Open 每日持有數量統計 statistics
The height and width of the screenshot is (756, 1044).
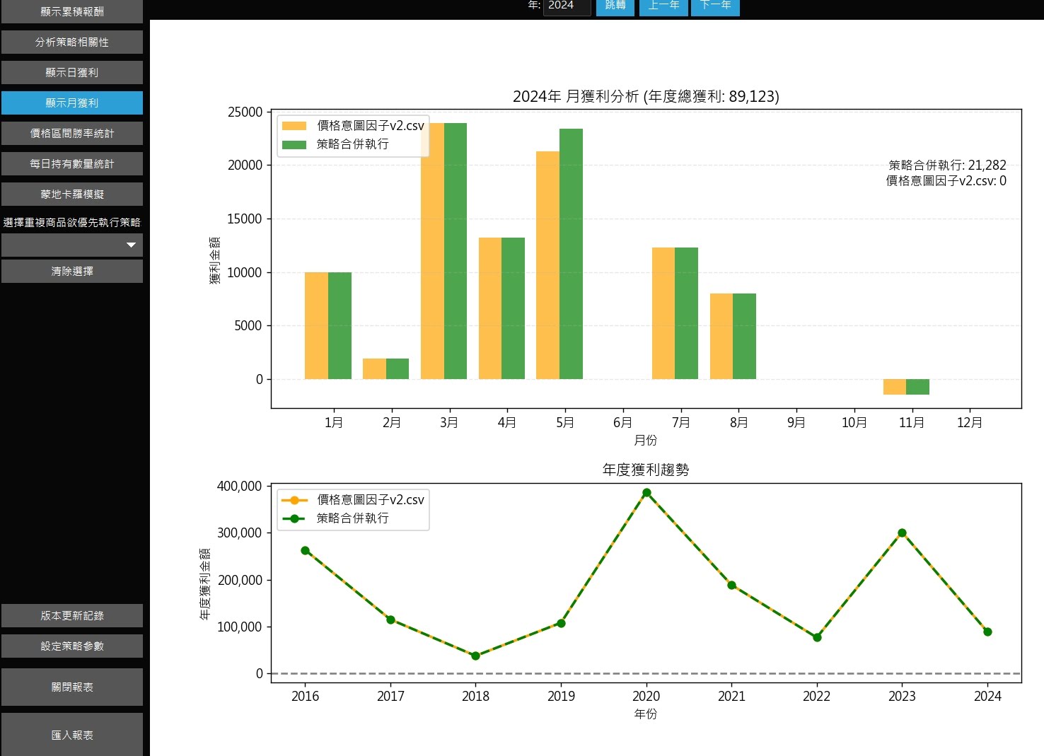pyautogui.click(x=71, y=163)
